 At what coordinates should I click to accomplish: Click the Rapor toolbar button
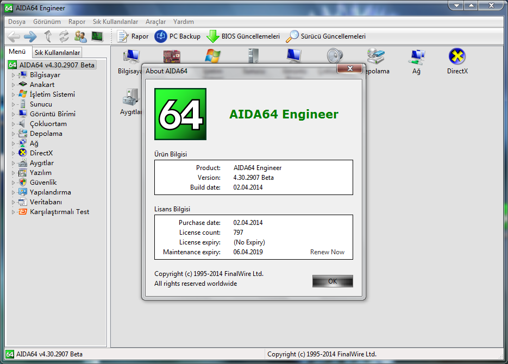pyautogui.click(x=133, y=36)
